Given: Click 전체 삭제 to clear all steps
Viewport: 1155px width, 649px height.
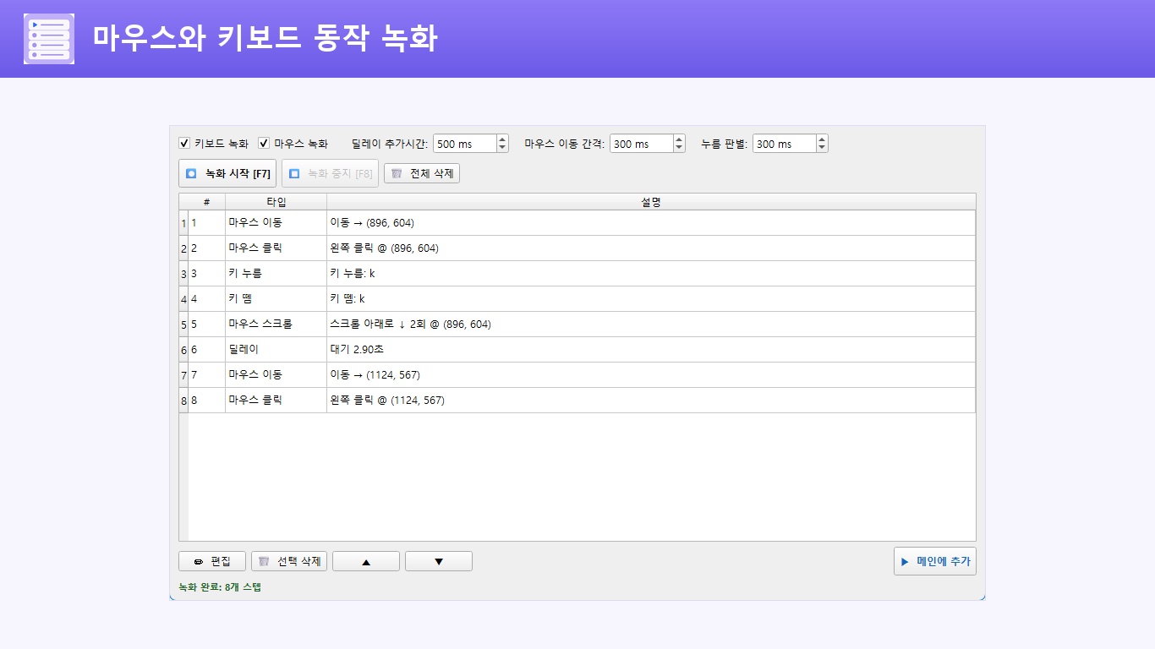Looking at the screenshot, I should point(422,173).
